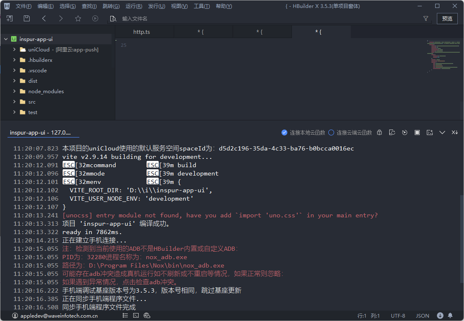The width and height of the screenshot is (464, 321).
Task: Go forward with the right arrow icon
Action: [x=61, y=18]
